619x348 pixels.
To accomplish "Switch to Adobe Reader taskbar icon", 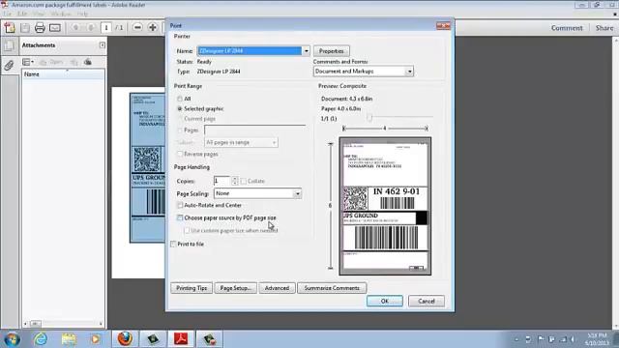I will (181, 339).
